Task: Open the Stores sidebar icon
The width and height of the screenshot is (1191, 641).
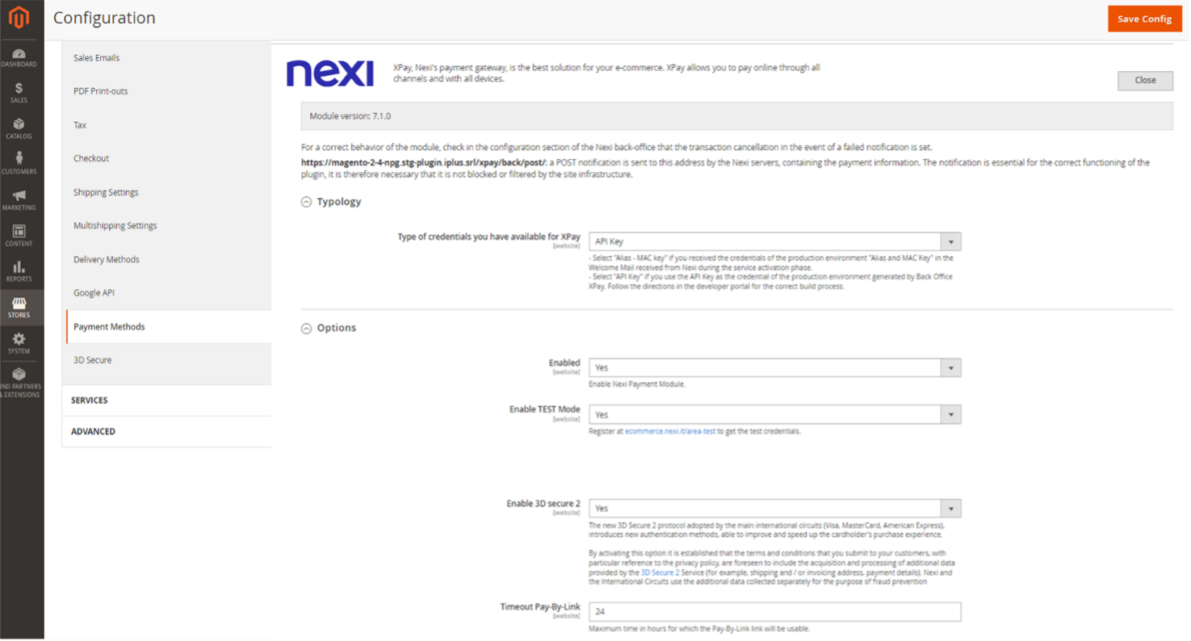Action: tap(19, 308)
